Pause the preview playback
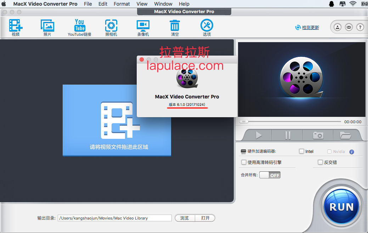 coord(288,135)
